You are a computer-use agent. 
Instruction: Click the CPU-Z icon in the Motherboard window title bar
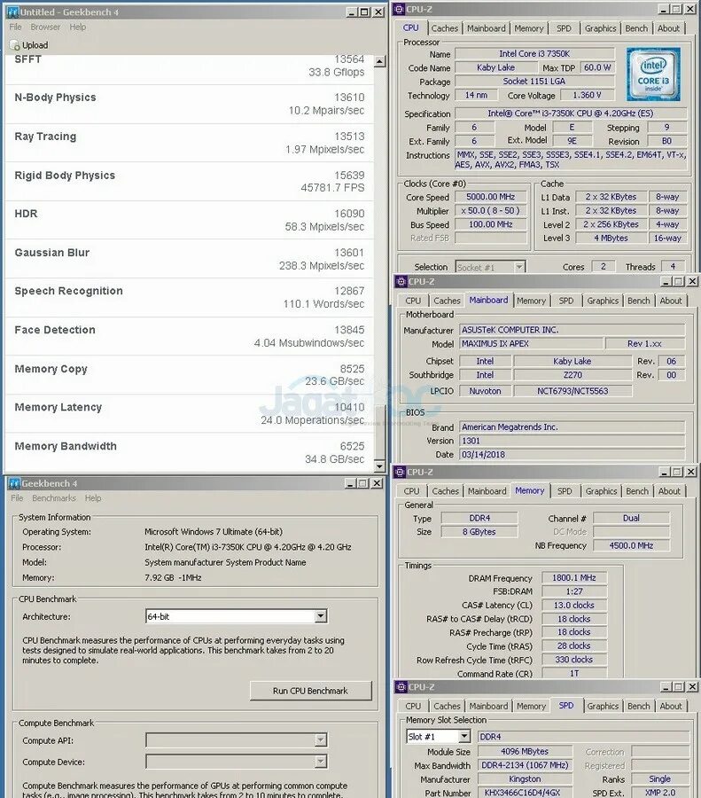coord(401,281)
